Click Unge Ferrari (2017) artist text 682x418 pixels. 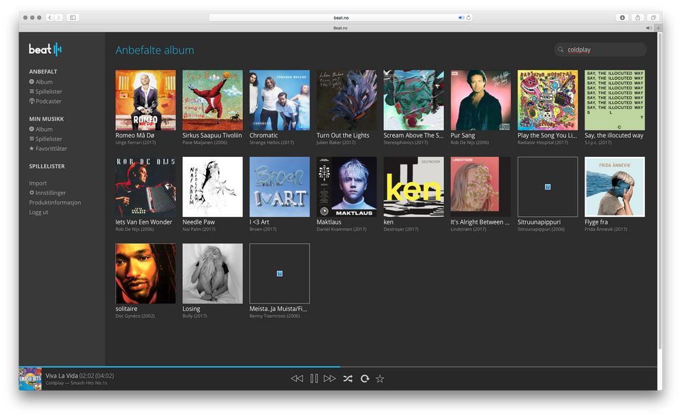point(135,143)
